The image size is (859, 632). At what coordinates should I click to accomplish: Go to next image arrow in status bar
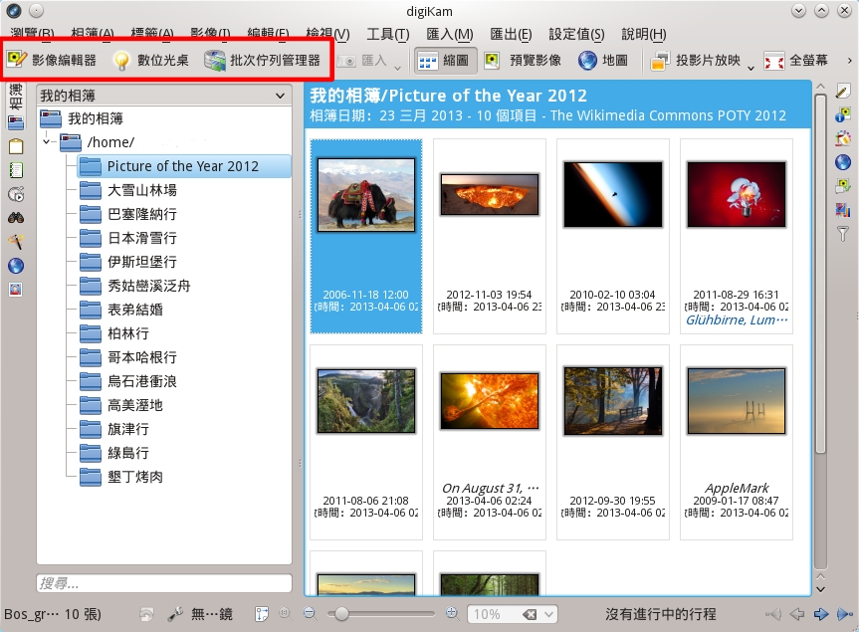820,614
